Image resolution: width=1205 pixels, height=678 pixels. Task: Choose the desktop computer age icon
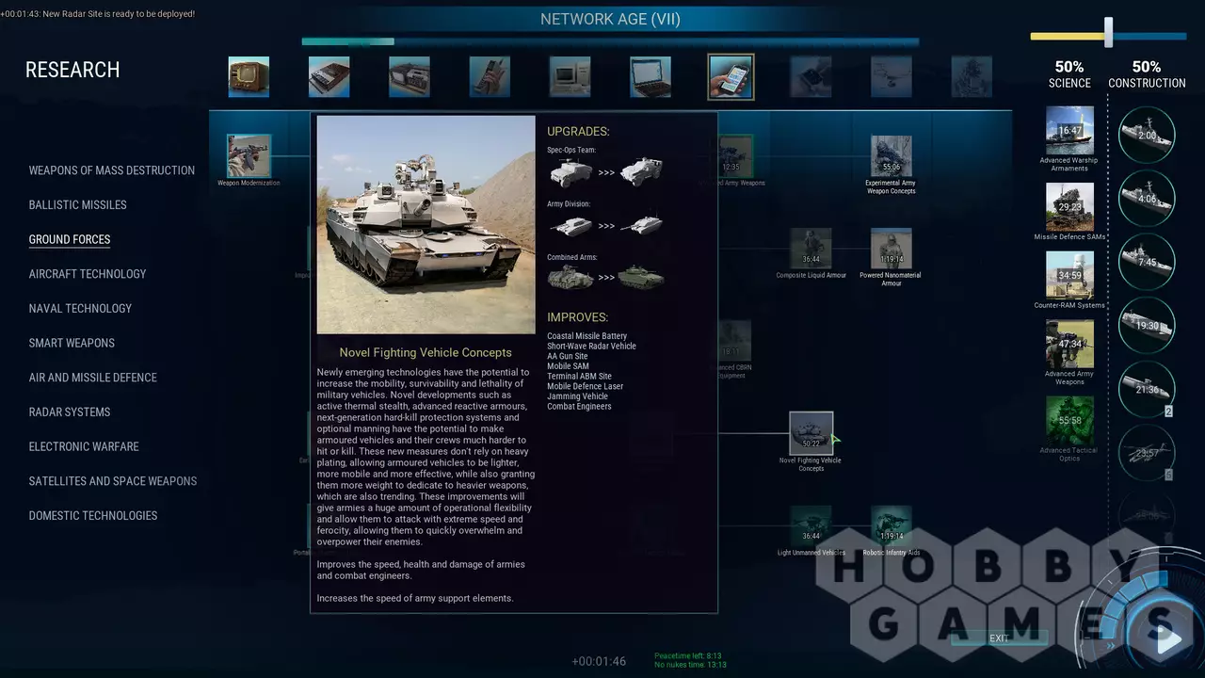(x=570, y=77)
